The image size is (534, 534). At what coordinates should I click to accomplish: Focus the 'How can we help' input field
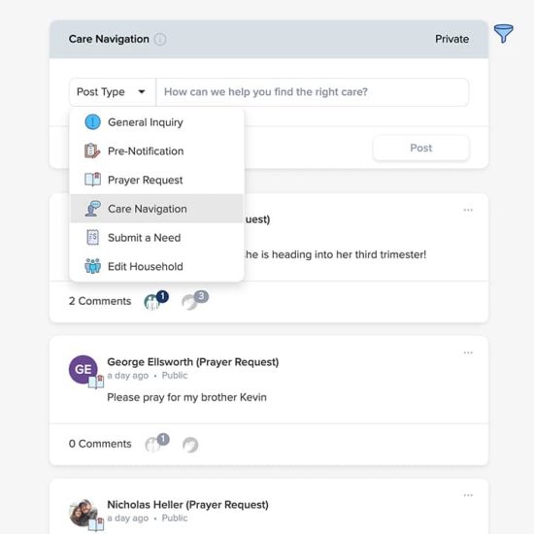[x=313, y=92]
